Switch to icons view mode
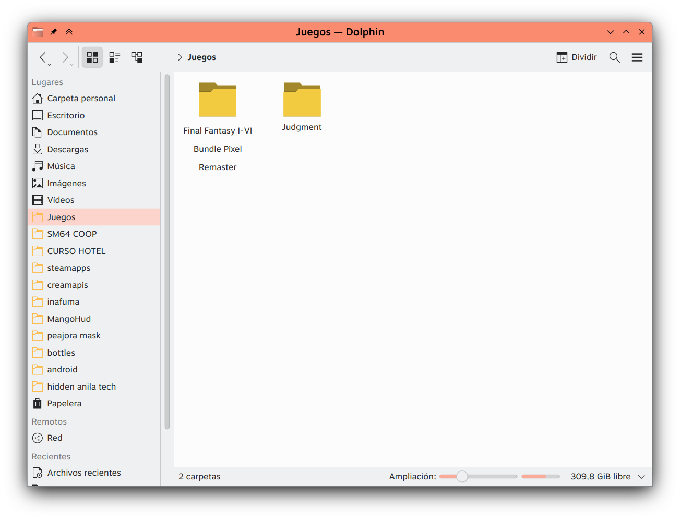The width and height of the screenshot is (681, 520). (92, 57)
